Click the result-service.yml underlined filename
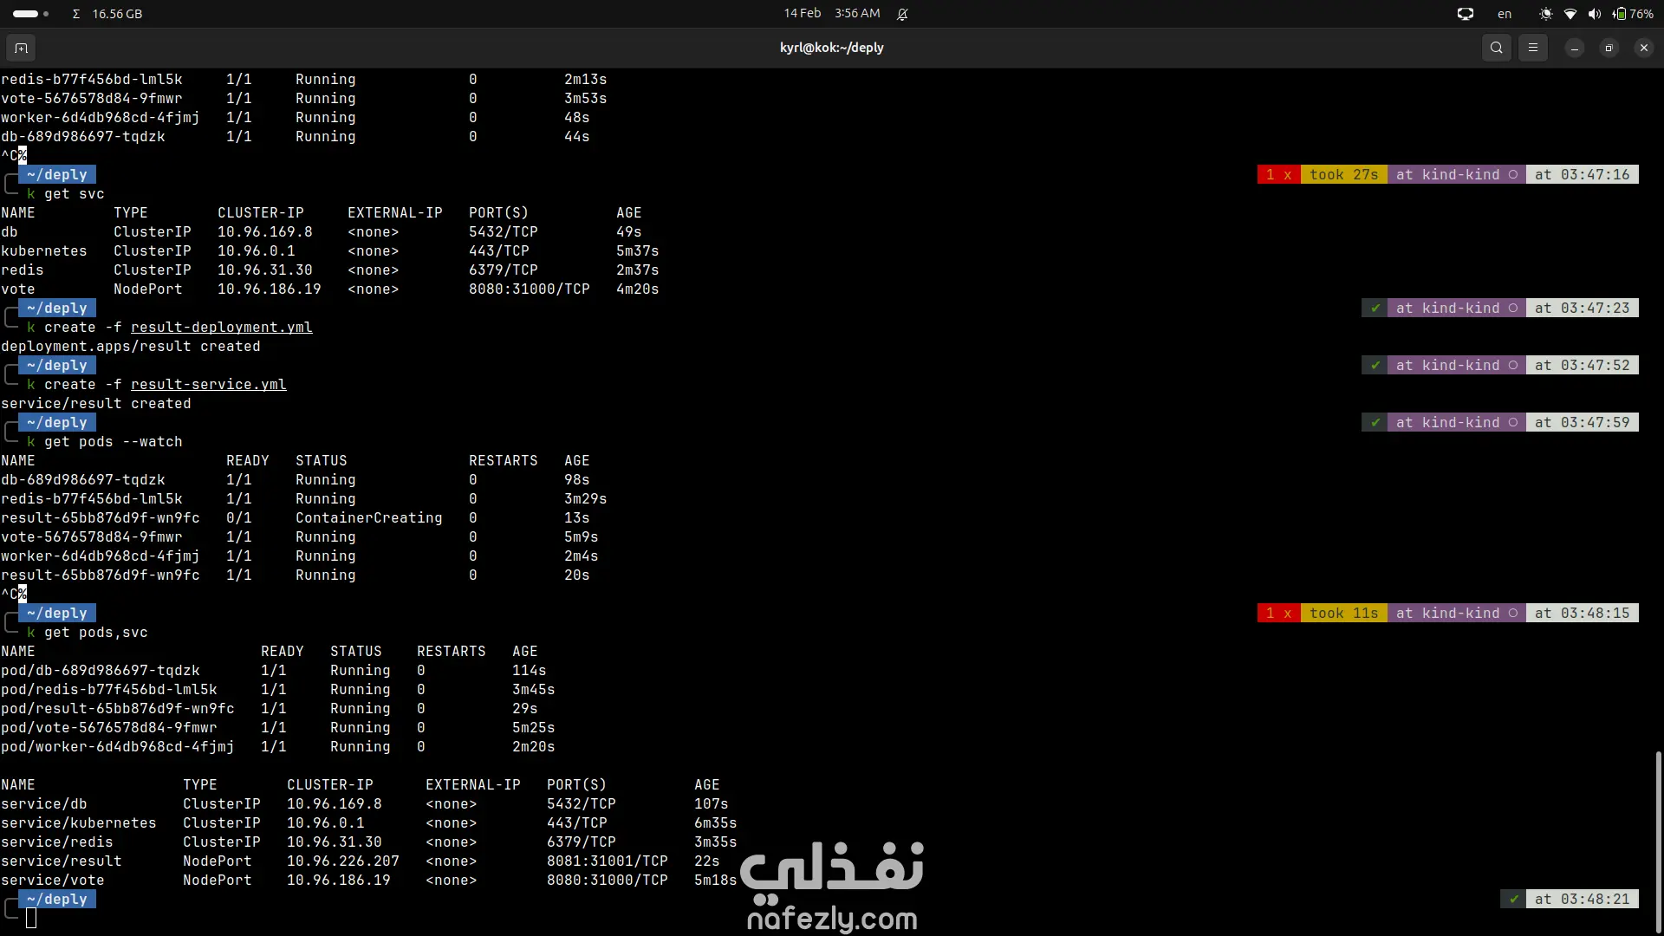 pos(208,385)
